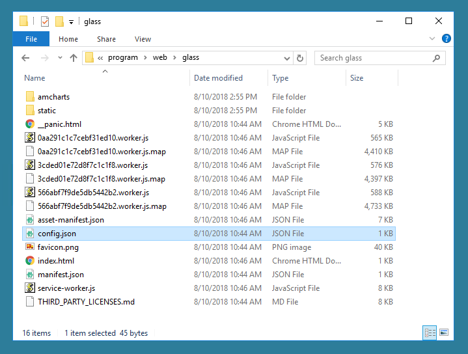Click the image icon of favicon.png
Viewport: 468px width, 354px height.
click(x=30, y=247)
